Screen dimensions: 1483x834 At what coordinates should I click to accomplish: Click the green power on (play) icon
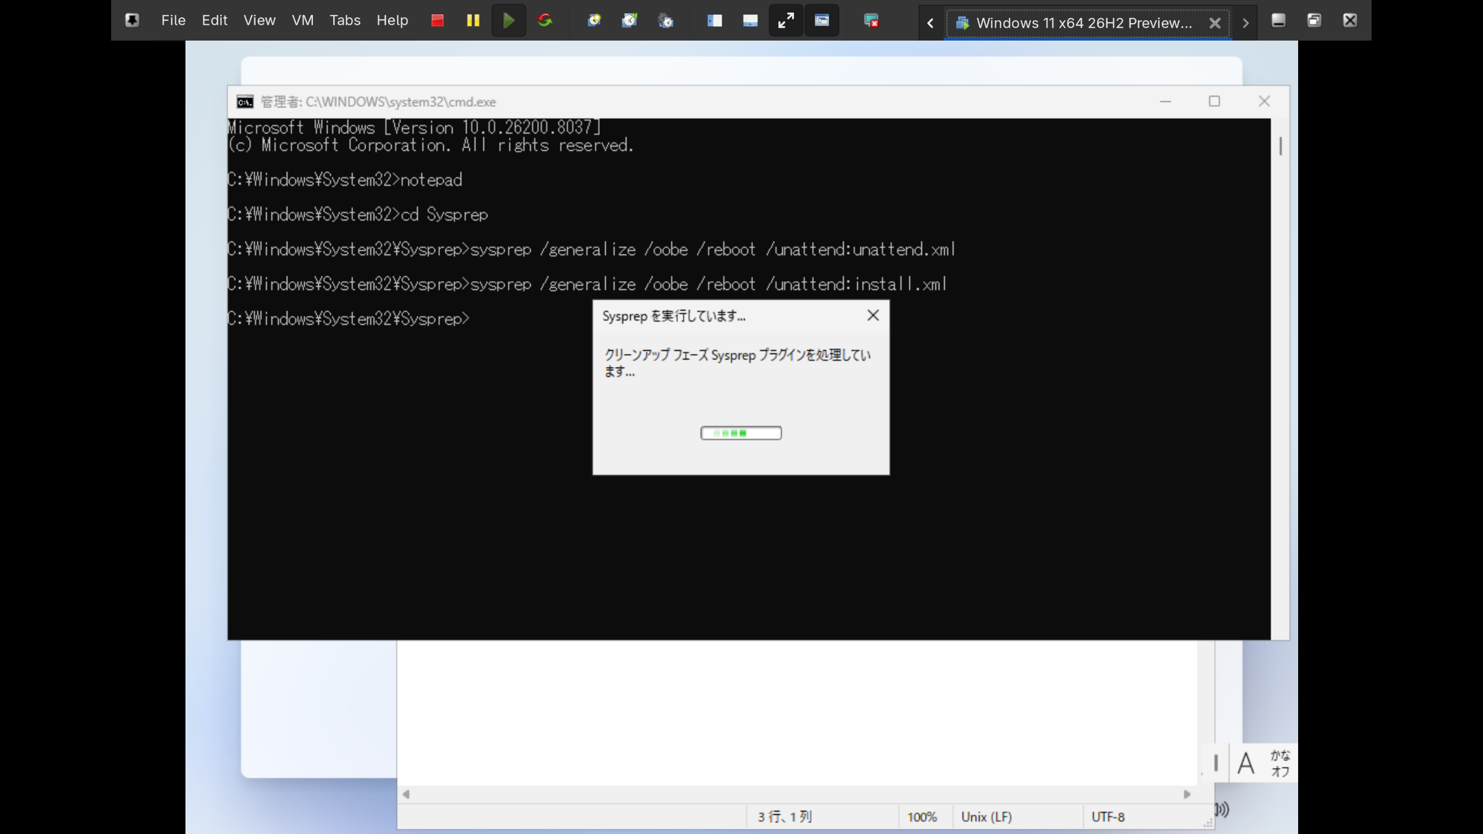pyautogui.click(x=509, y=20)
